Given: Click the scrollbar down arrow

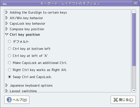Looking at the screenshot, I should 134,90.
